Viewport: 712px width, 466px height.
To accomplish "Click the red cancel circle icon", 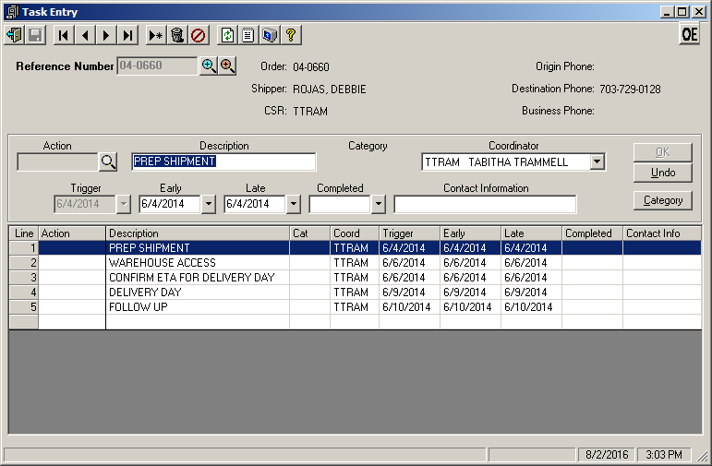I will 199,35.
